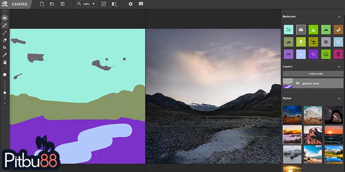Pick the lime tree material
This screenshot has height=172, width=345.
(301, 42)
